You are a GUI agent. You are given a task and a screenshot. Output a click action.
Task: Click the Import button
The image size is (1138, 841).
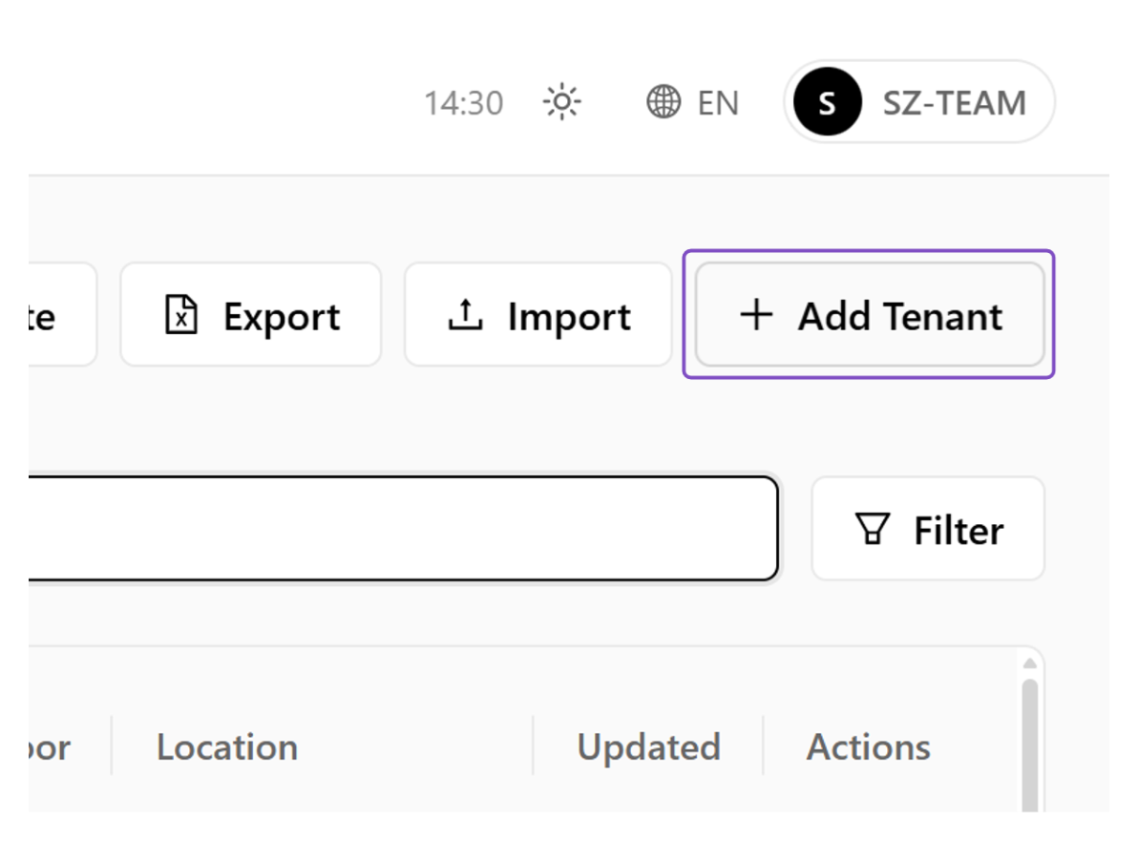pos(537,315)
